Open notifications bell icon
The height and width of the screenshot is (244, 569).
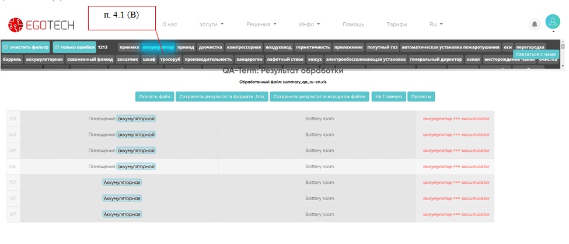coord(534,25)
